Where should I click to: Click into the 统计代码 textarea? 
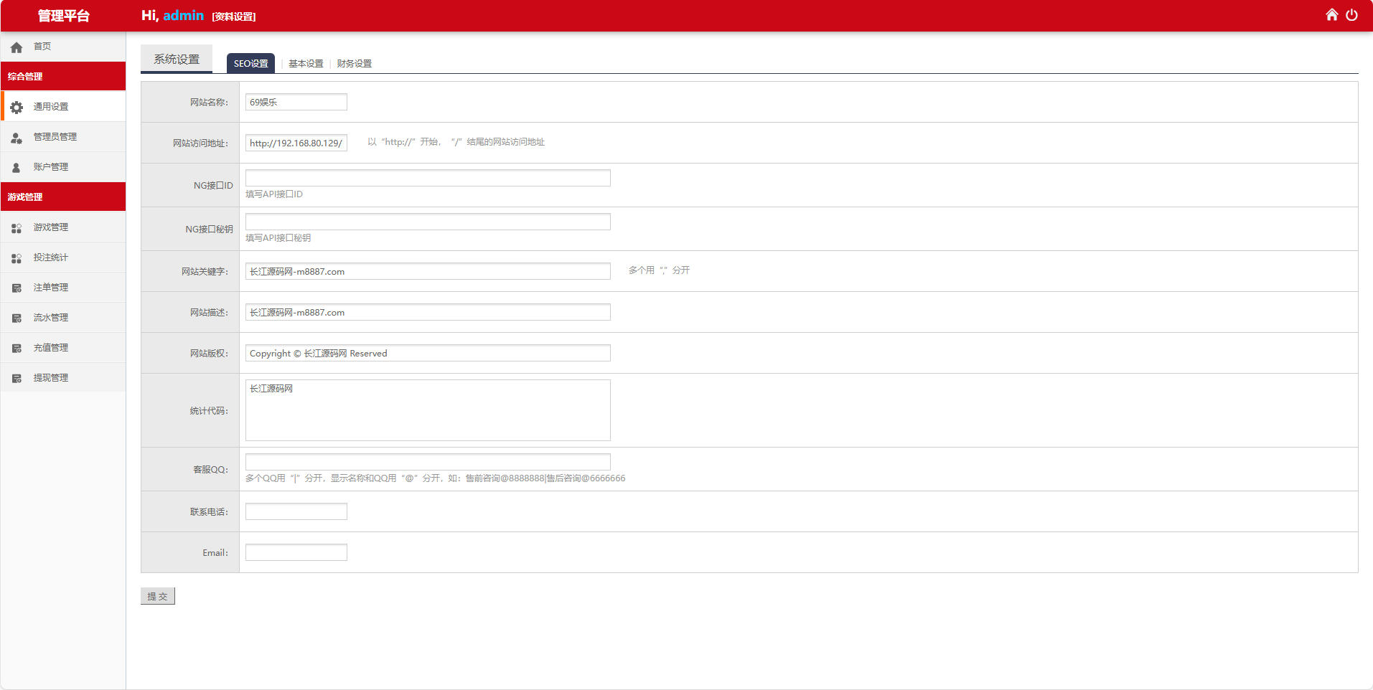click(428, 410)
